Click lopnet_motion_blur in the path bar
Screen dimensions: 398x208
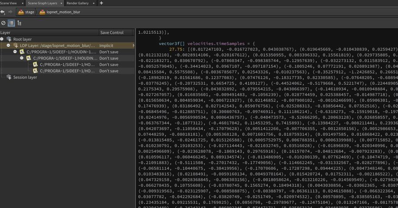63,12
